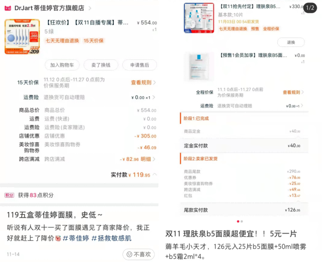The width and height of the screenshot is (322, 262).
Task: Tap the 15天价保 tag on DrJart item
Action: [x=93, y=41]
